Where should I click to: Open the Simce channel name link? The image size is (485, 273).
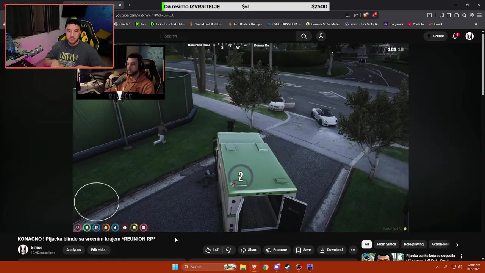coord(36,248)
